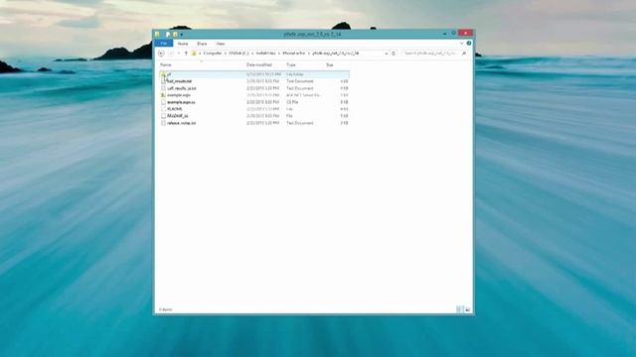Sort files by the Name column
This screenshot has width=636, height=357.
[x=166, y=64]
